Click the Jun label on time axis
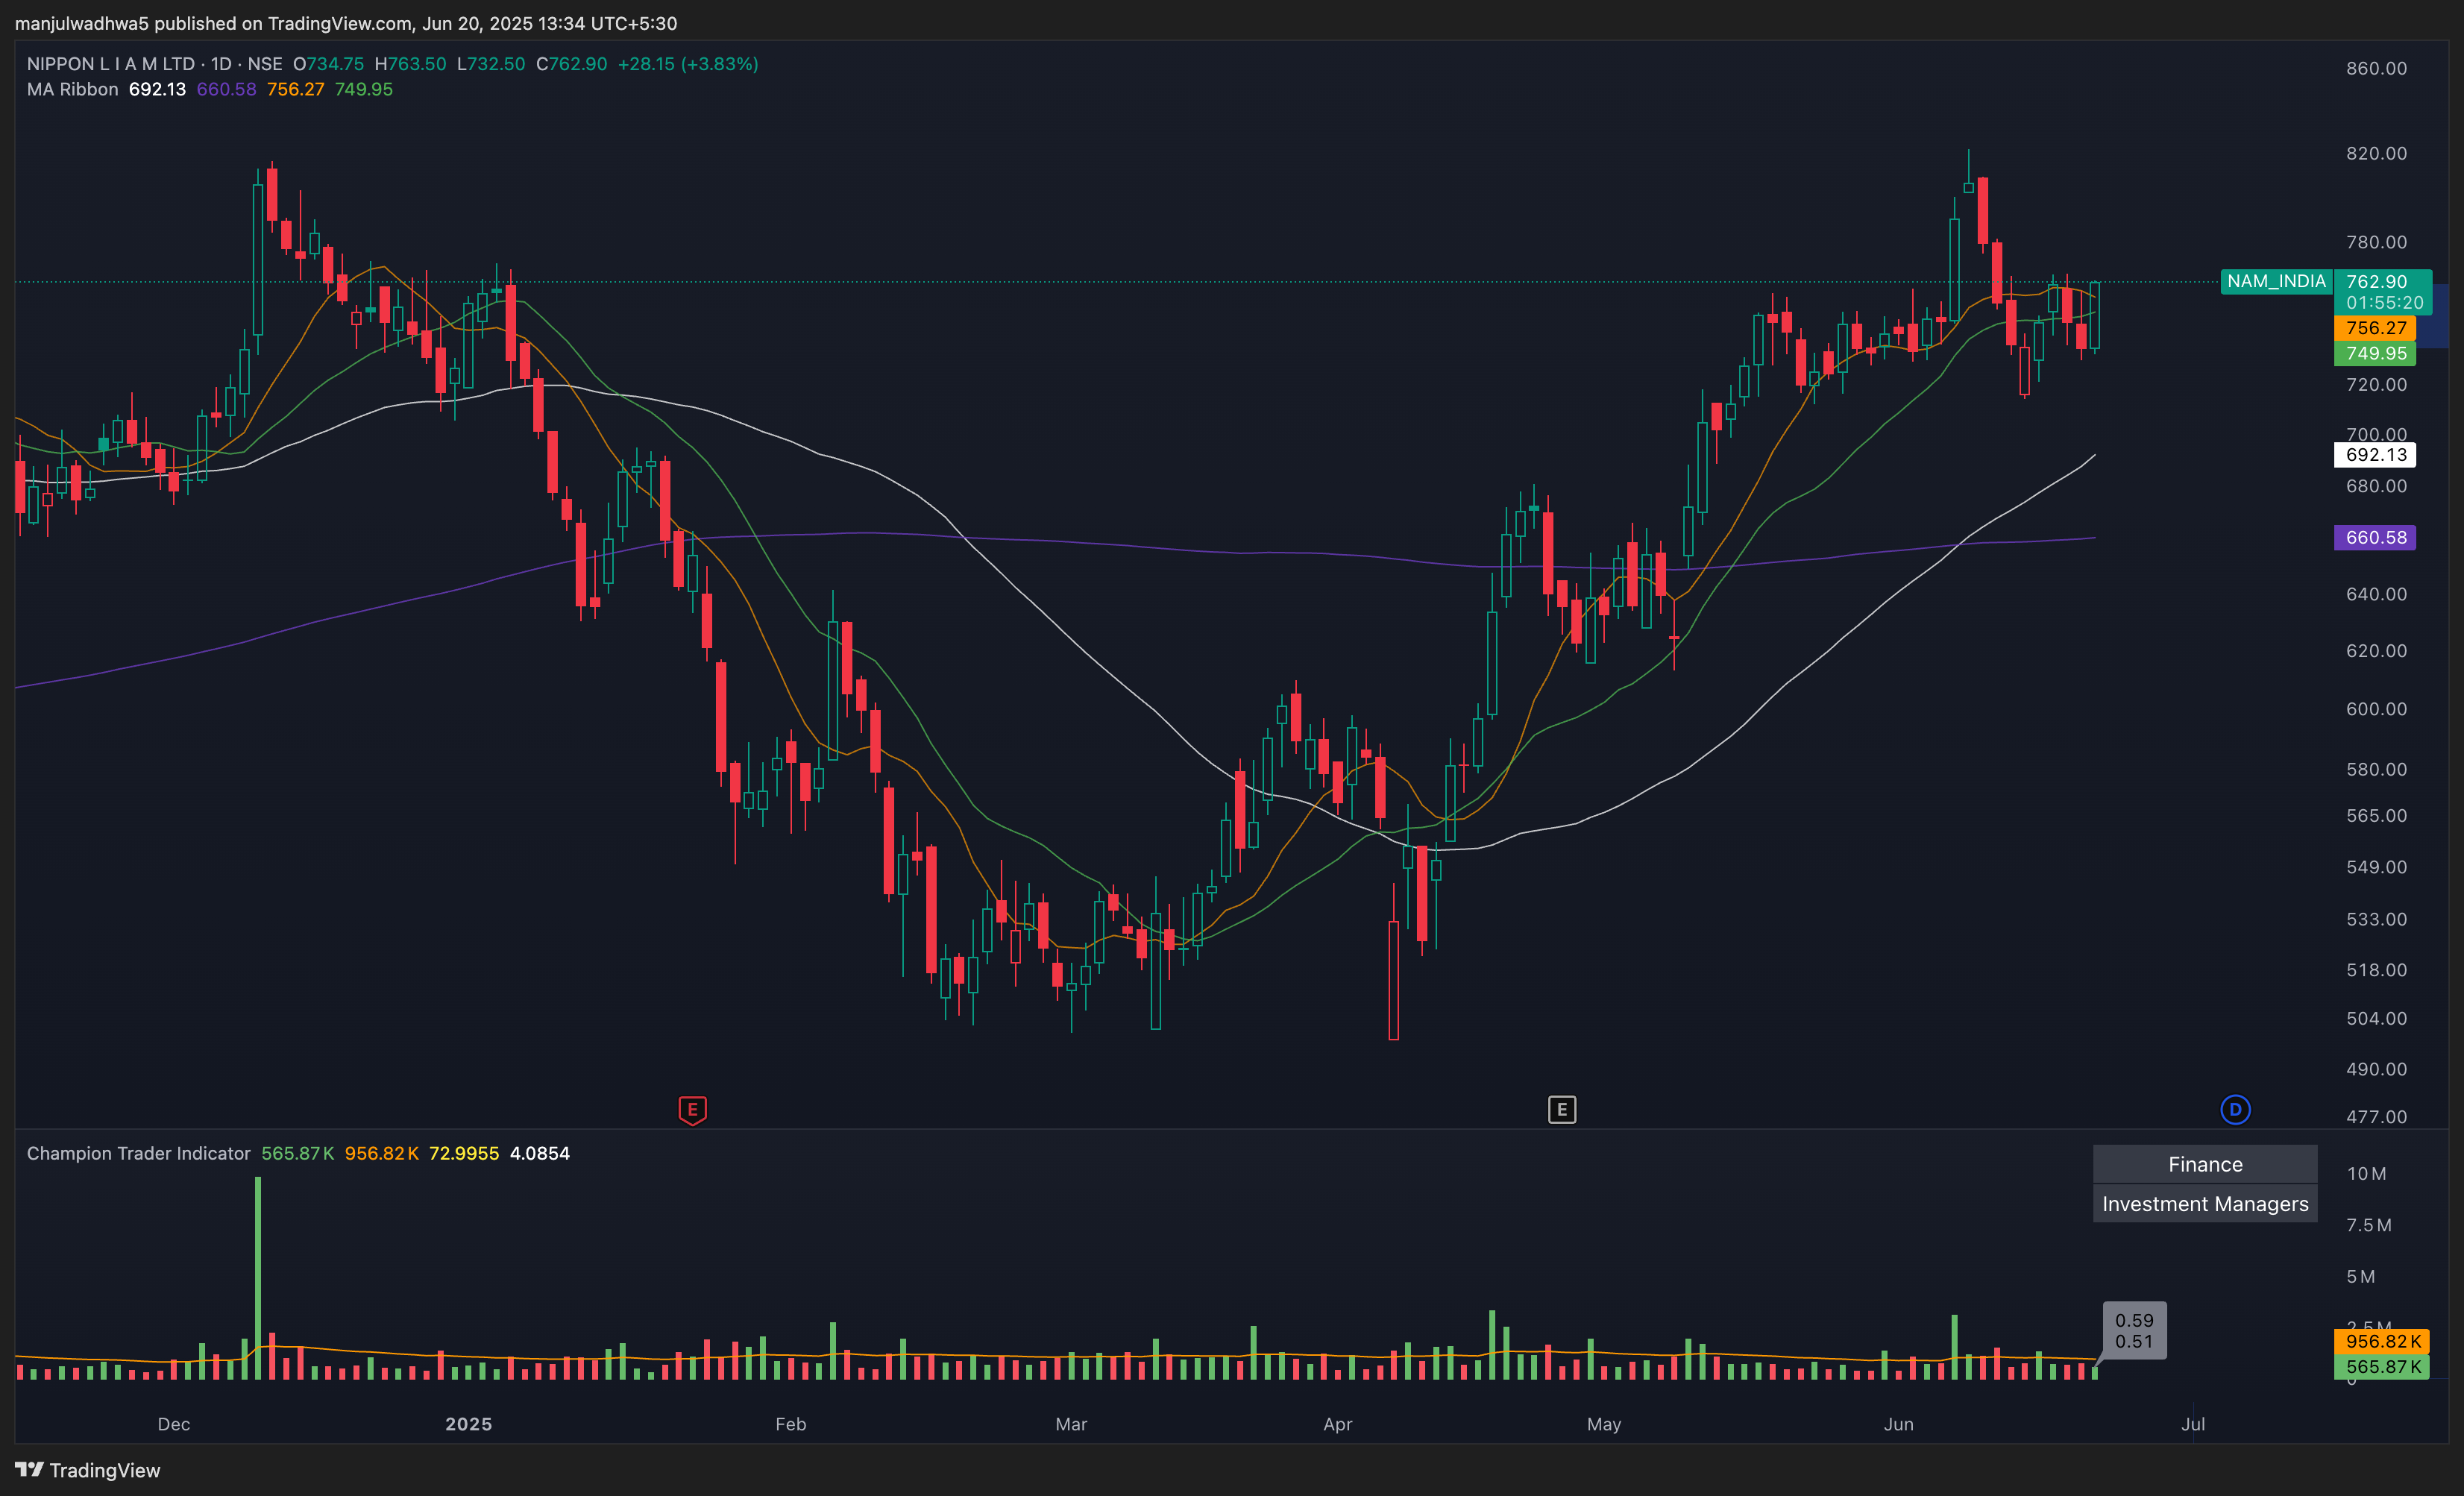This screenshot has height=1496, width=2464. tap(1898, 1424)
